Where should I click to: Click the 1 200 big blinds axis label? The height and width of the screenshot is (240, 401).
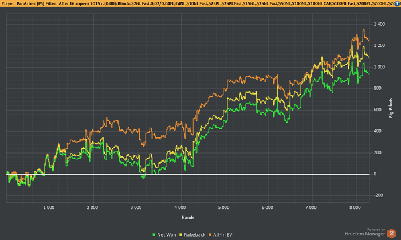[x=379, y=45]
